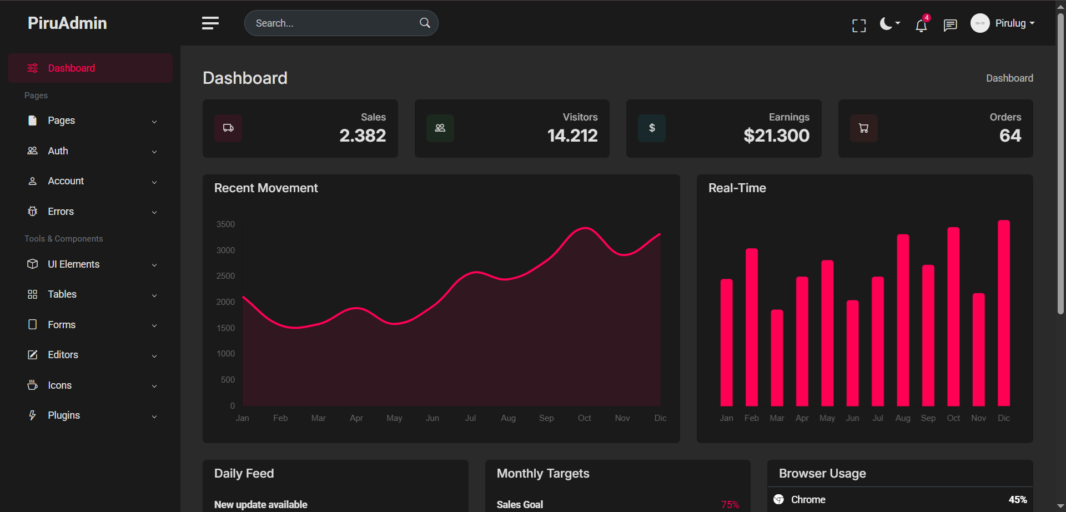Screen dimensions: 1066x512
Task: Expand the Plugins menu chevron
Action: [154, 416]
